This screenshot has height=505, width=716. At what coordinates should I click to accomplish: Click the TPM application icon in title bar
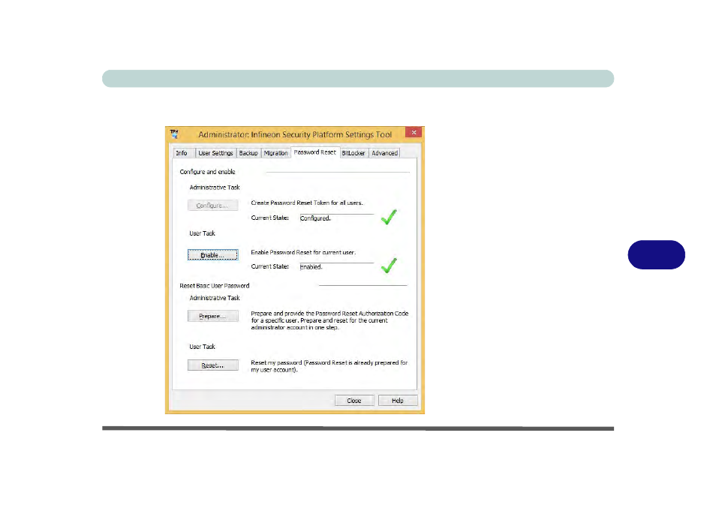(x=174, y=134)
